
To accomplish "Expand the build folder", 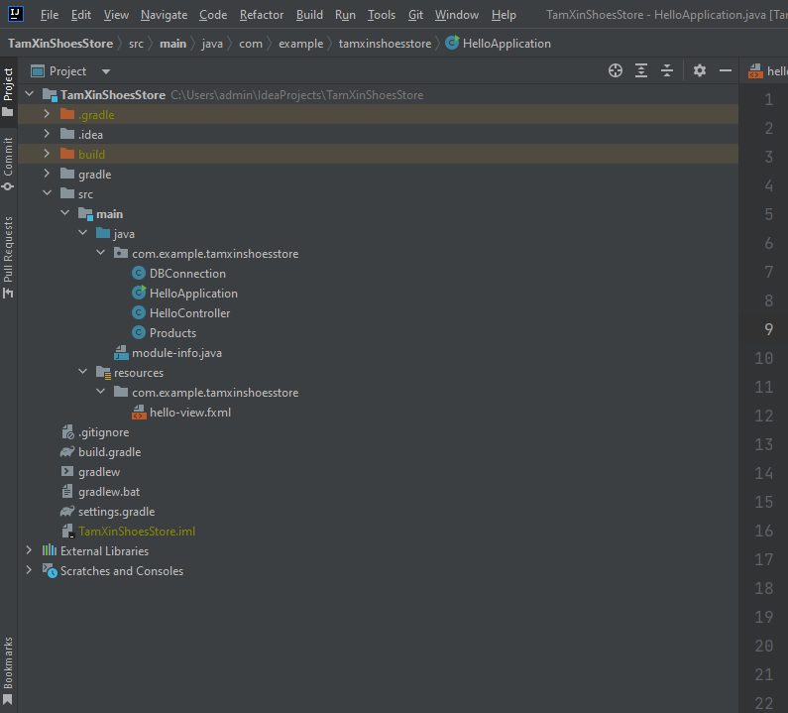I will pos(47,154).
